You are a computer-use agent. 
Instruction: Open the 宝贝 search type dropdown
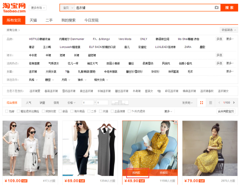click(68, 8)
